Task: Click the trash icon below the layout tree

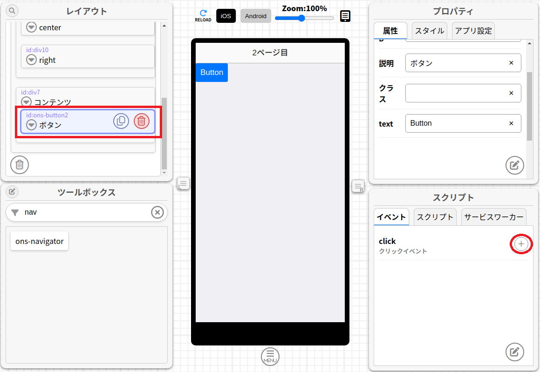Action: 19,165
